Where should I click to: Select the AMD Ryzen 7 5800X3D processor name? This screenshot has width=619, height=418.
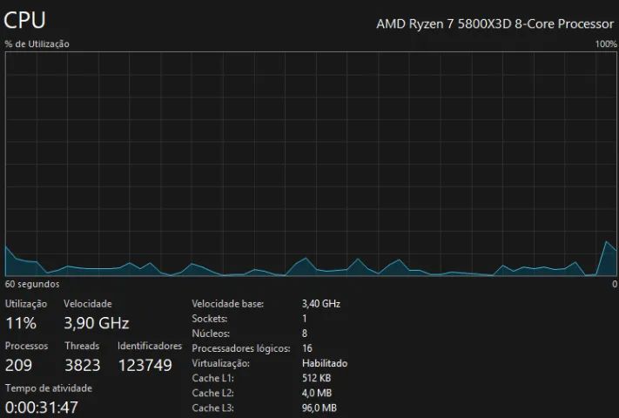[x=495, y=24]
